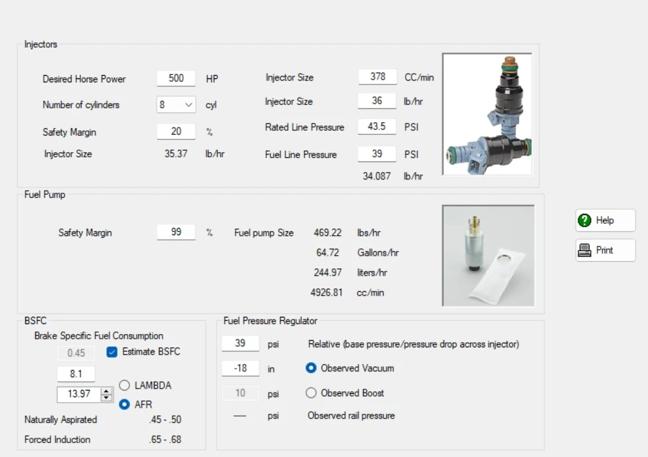This screenshot has width=648, height=457.
Task: Click the -18 in vacuum field
Action: click(240, 368)
